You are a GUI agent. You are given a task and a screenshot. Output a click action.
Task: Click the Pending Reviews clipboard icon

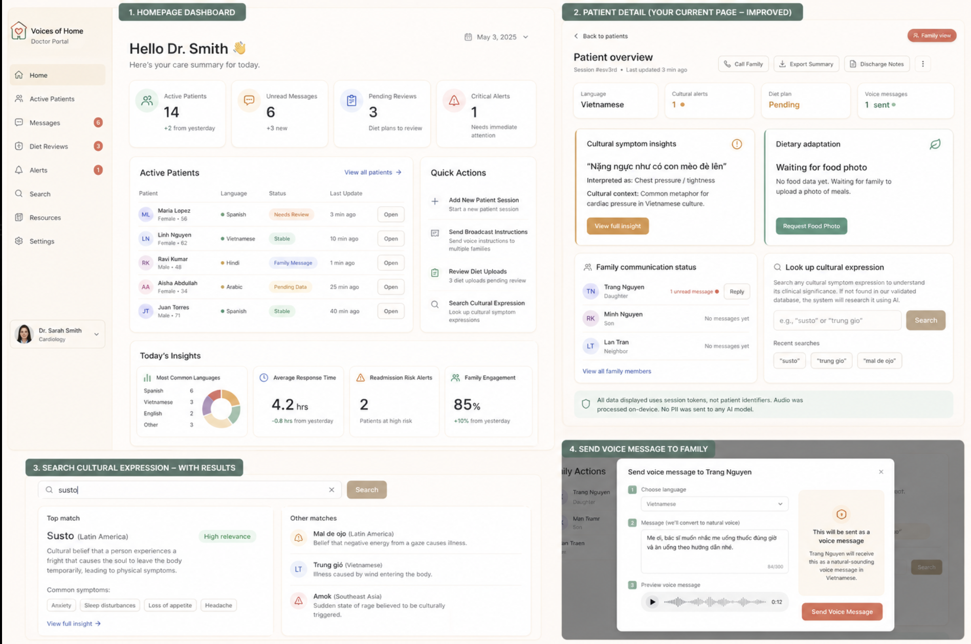click(x=351, y=101)
